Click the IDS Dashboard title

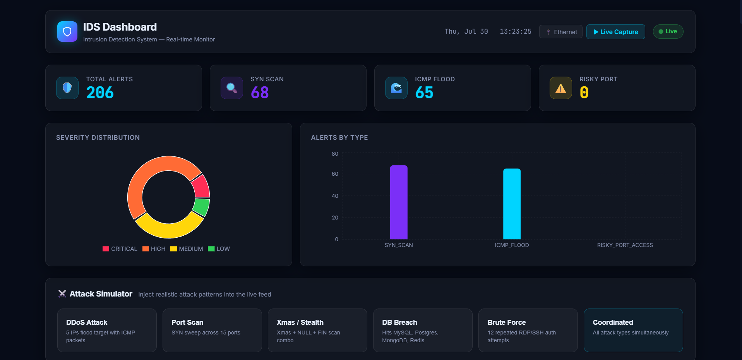[120, 27]
